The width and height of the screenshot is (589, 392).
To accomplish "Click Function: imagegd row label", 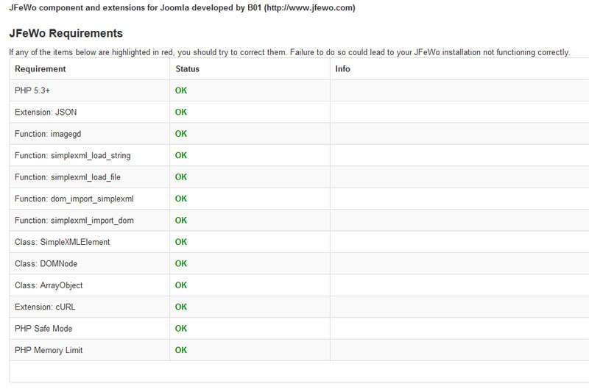I will pyautogui.click(x=48, y=134).
